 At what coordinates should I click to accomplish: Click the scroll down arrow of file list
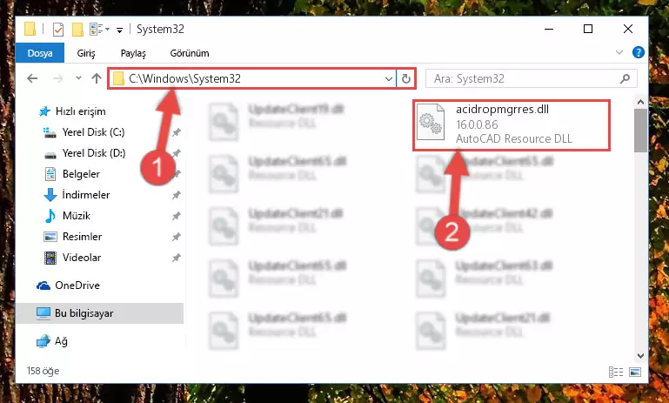[x=640, y=355]
